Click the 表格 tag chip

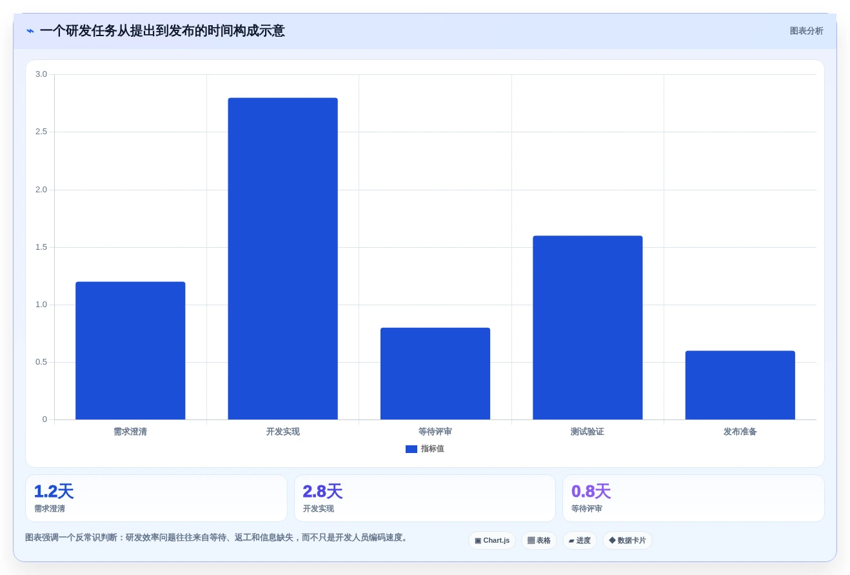click(x=539, y=541)
